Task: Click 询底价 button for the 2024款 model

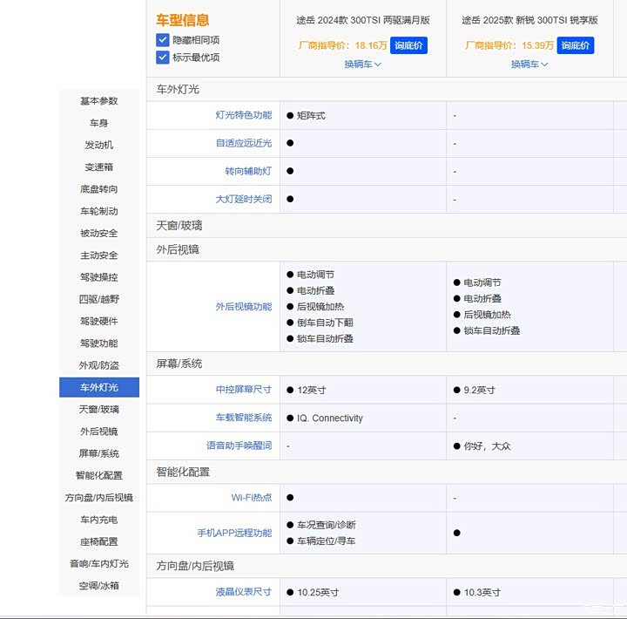Action: coord(408,45)
